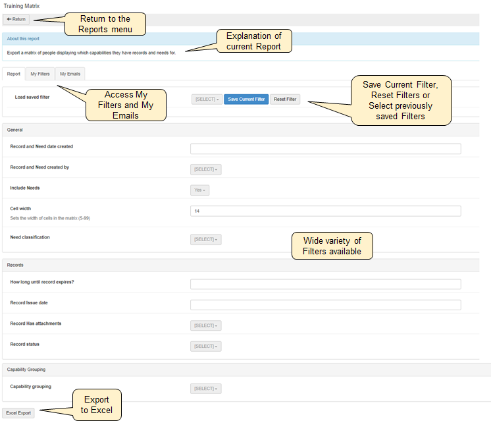Click the Records section header
491x421 pixels.
pyautogui.click(x=16, y=265)
